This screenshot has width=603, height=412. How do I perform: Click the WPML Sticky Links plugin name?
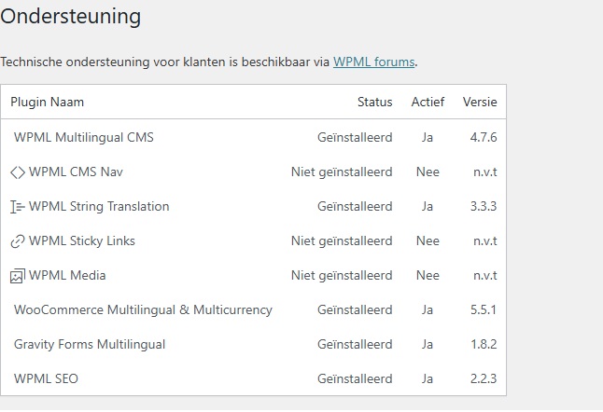tap(82, 241)
